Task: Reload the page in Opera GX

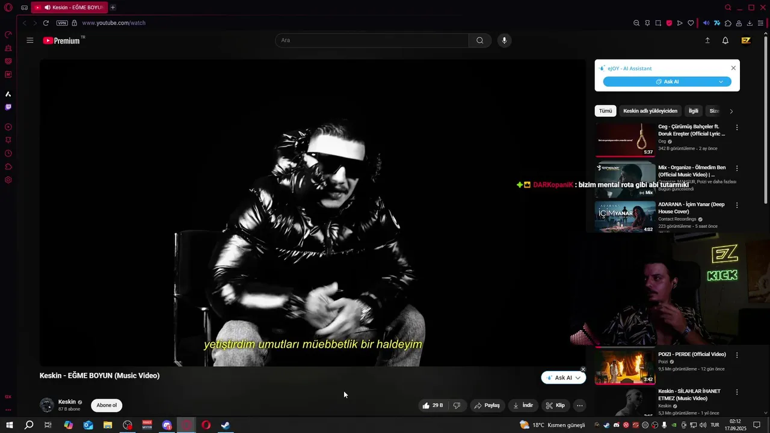Action: 46,23
